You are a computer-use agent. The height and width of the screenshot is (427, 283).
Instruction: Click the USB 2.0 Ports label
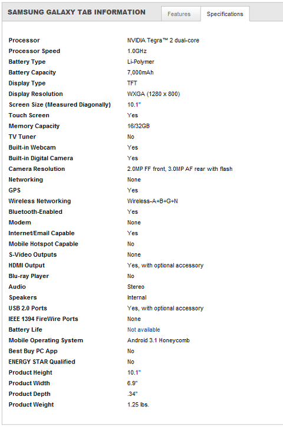[28, 308]
